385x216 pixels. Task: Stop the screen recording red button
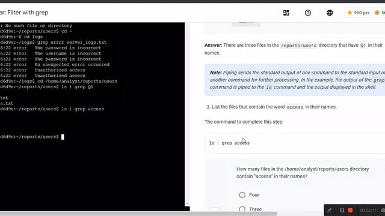(350, 211)
